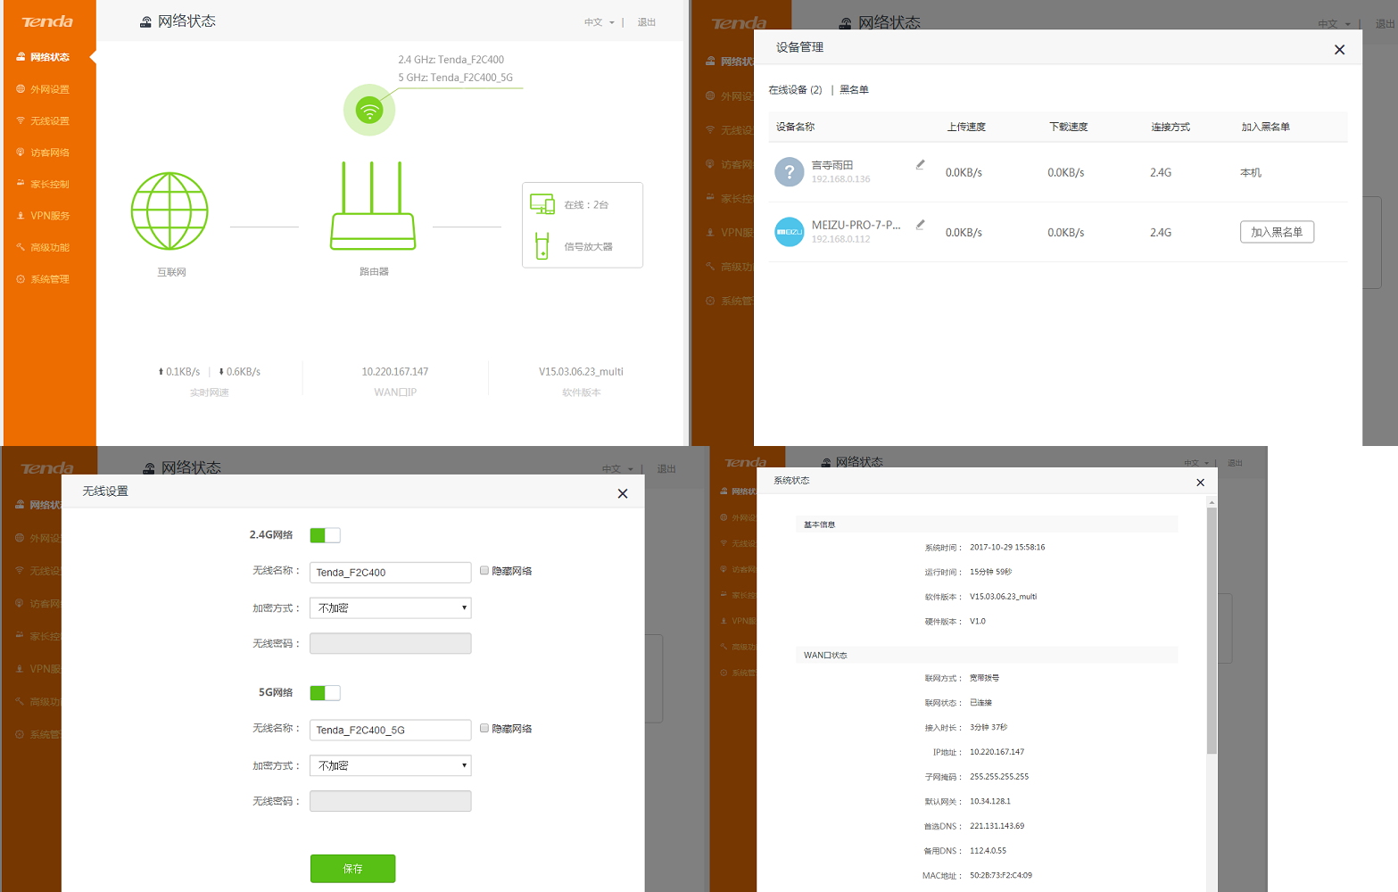Edit name of 言寺雨田 device pencil icon
This screenshot has width=1398, height=892.
point(920,165)
